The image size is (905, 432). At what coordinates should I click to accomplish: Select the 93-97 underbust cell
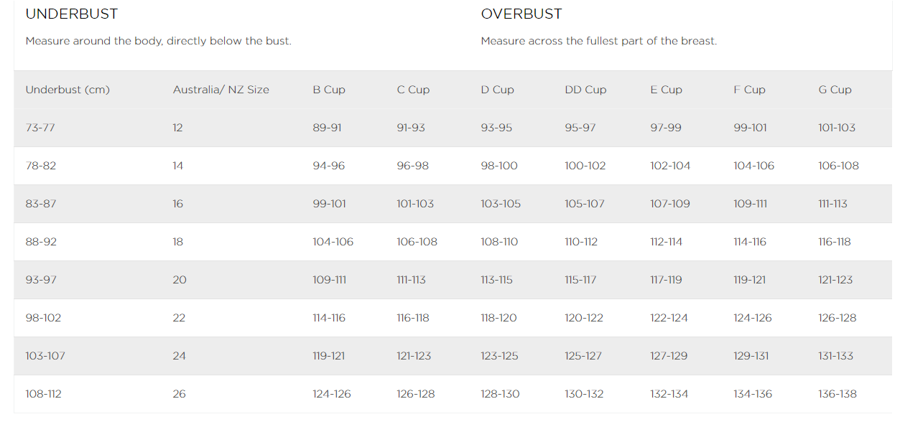pos(40,280)
